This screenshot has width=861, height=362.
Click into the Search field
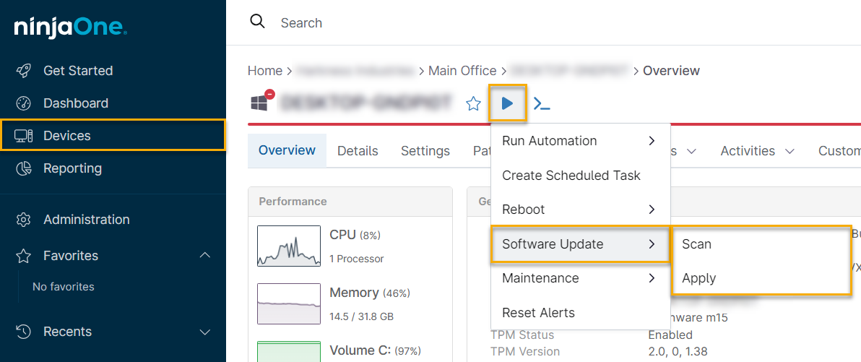click(x=433, y=23)
